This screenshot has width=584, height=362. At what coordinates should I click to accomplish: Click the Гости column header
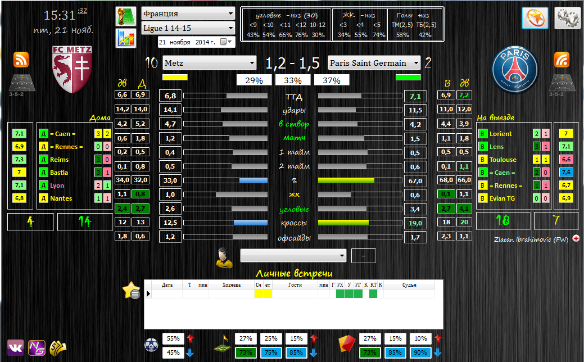295,285
